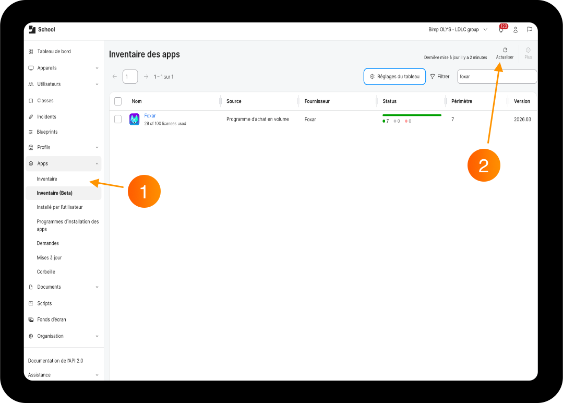Image resolution: width=563 pixels, height=403 pixels.
Task: Open Filtrer filter option
Action: (440, 77)
